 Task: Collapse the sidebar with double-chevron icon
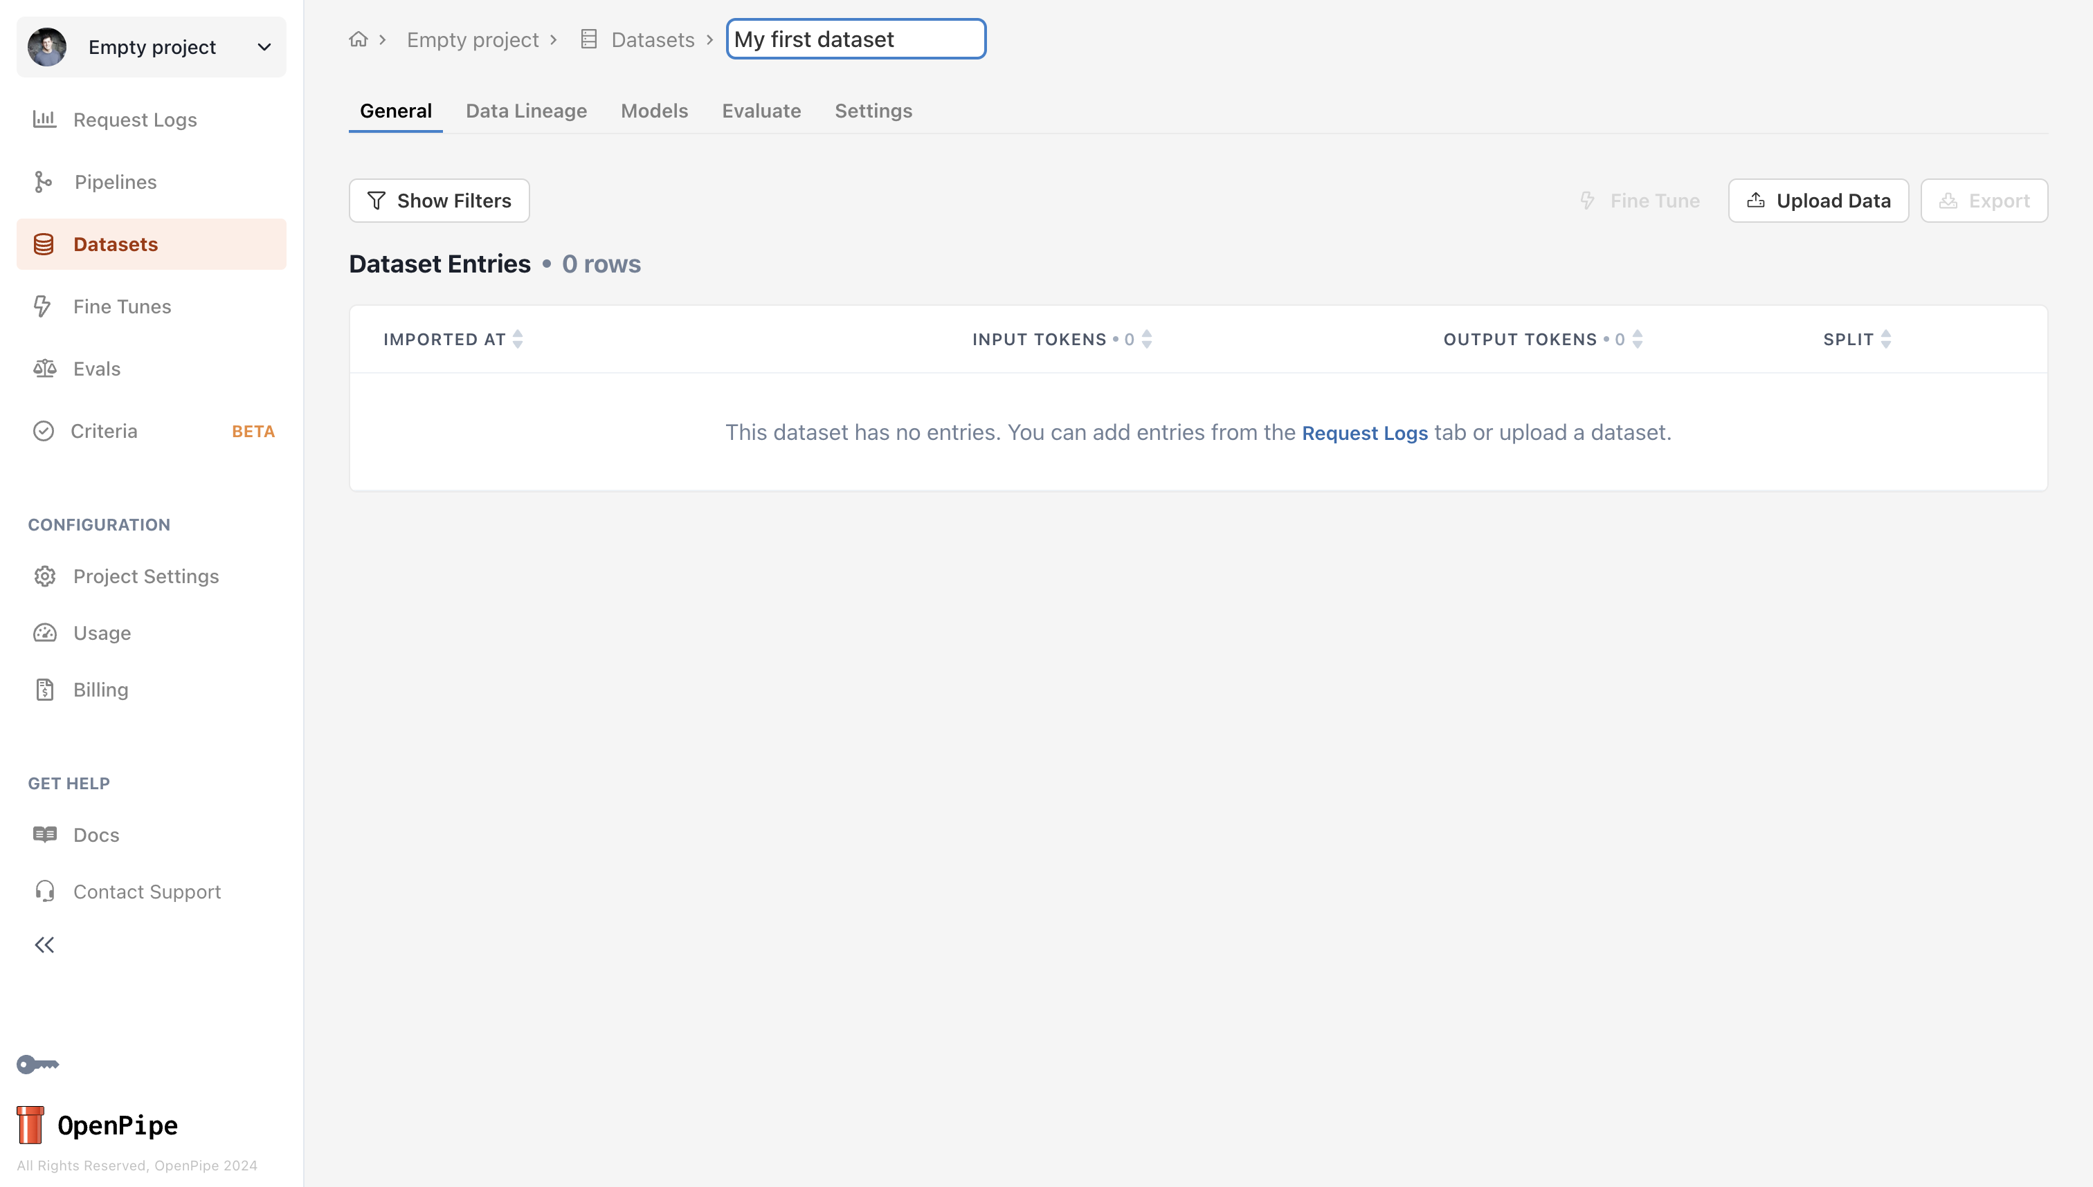pos(44,945)
